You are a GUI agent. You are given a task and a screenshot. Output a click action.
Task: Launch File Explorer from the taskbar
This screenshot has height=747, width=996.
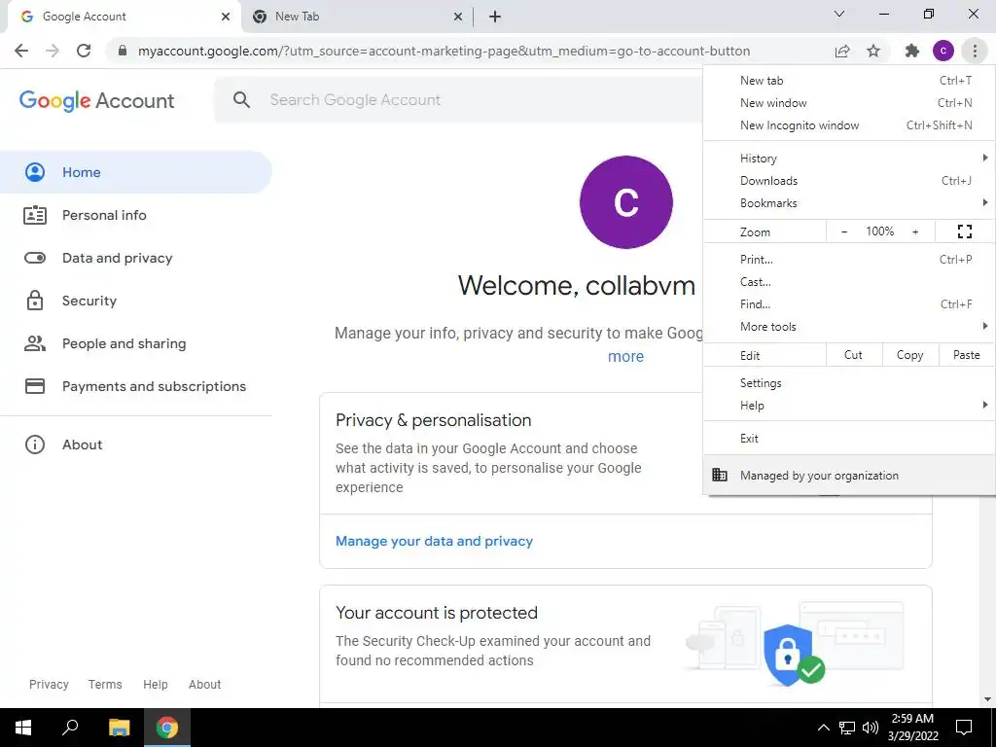[119, 728]
